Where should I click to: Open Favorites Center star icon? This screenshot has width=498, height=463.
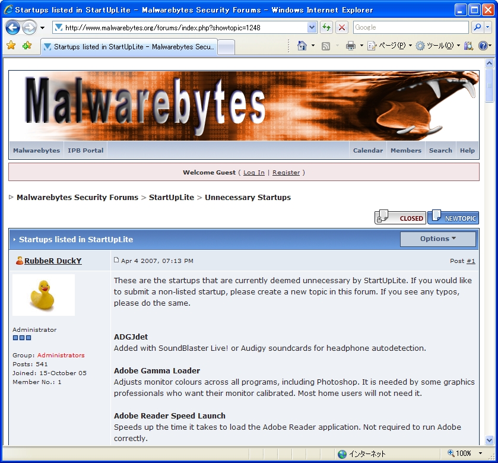11,46
